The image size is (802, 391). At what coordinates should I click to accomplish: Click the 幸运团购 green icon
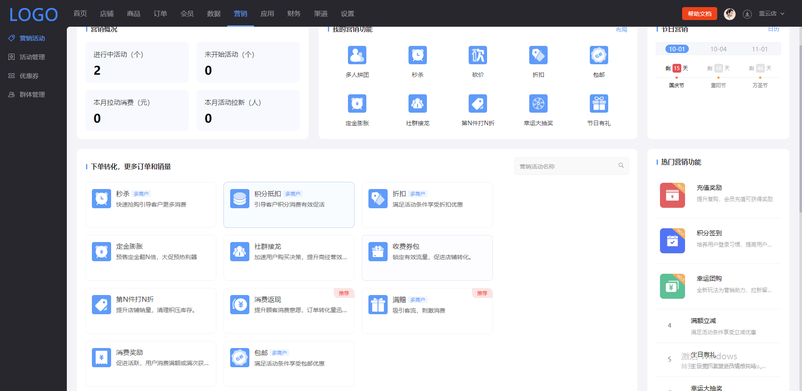tap(673, 286)
